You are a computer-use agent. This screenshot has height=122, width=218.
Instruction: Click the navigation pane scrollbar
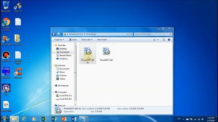75,73
